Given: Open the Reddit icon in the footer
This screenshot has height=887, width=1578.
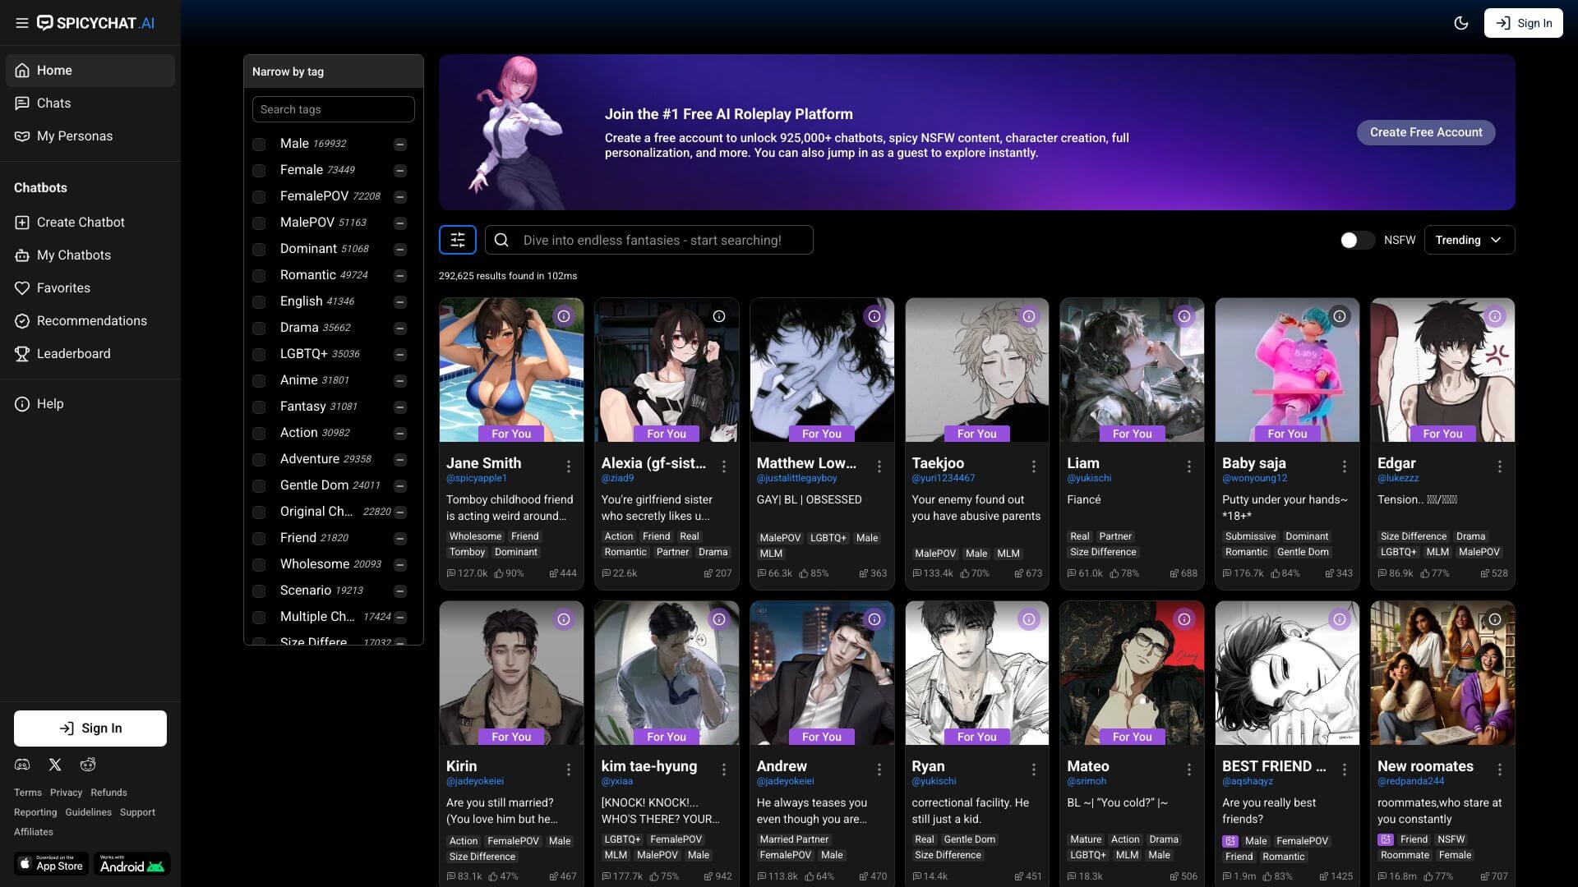Looking at the screenshot, I should pos(87,765).
